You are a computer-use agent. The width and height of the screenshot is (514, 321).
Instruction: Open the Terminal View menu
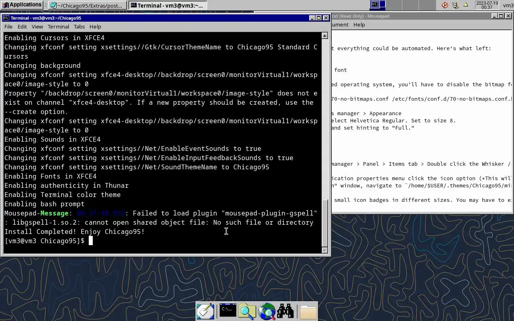(37, 26)
